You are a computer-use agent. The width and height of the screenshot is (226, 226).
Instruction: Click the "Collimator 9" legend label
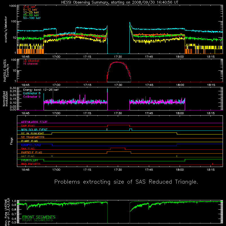click(32, 97)
